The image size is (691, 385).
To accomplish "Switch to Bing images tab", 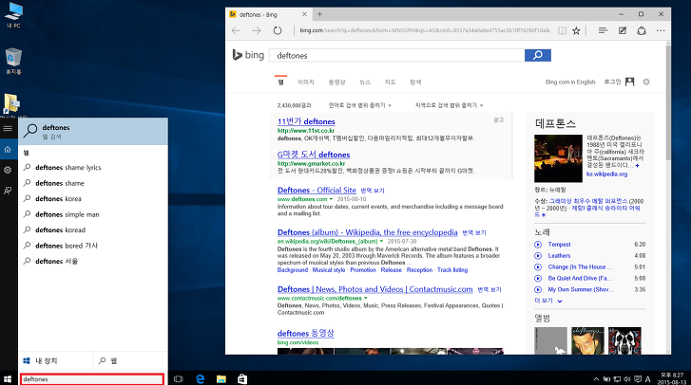I will [306, 82].
